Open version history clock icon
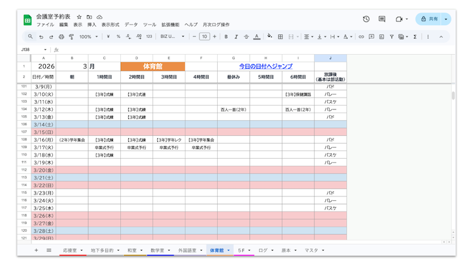Screen dimensions: 472x265 pyautogui.click(x=366, y=19)
